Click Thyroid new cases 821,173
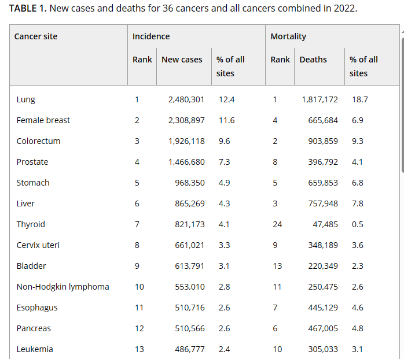 tap(190, 224)
